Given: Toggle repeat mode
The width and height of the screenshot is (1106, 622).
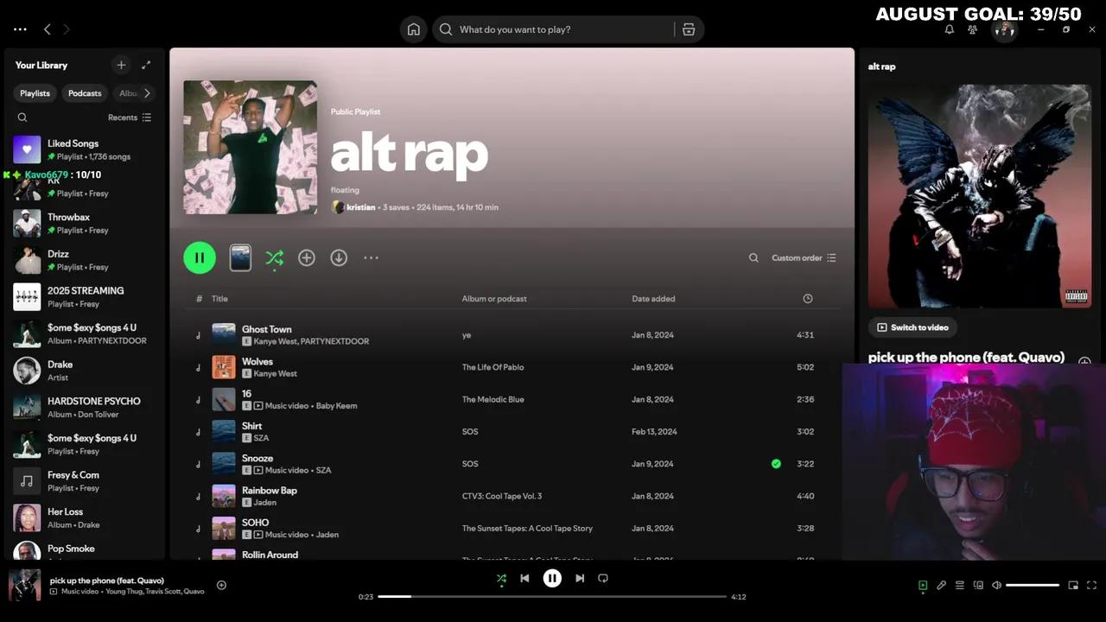Looking at the screenshot, I should [603, 579].
